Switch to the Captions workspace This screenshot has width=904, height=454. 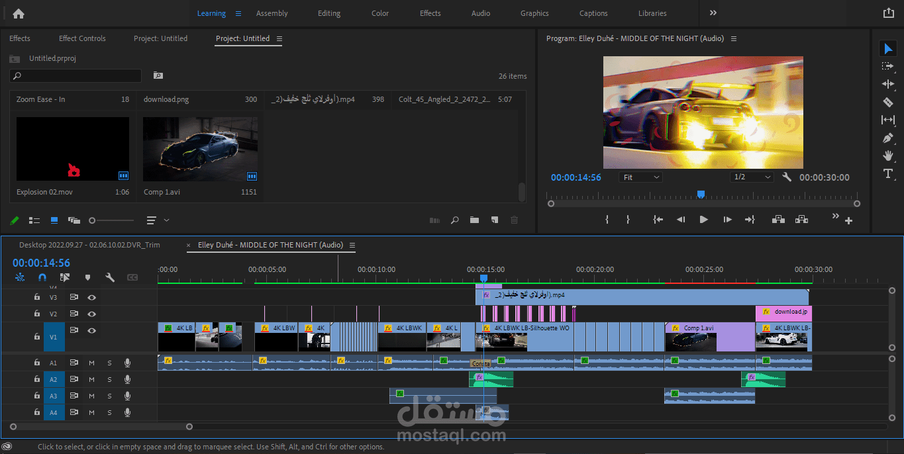593,13
